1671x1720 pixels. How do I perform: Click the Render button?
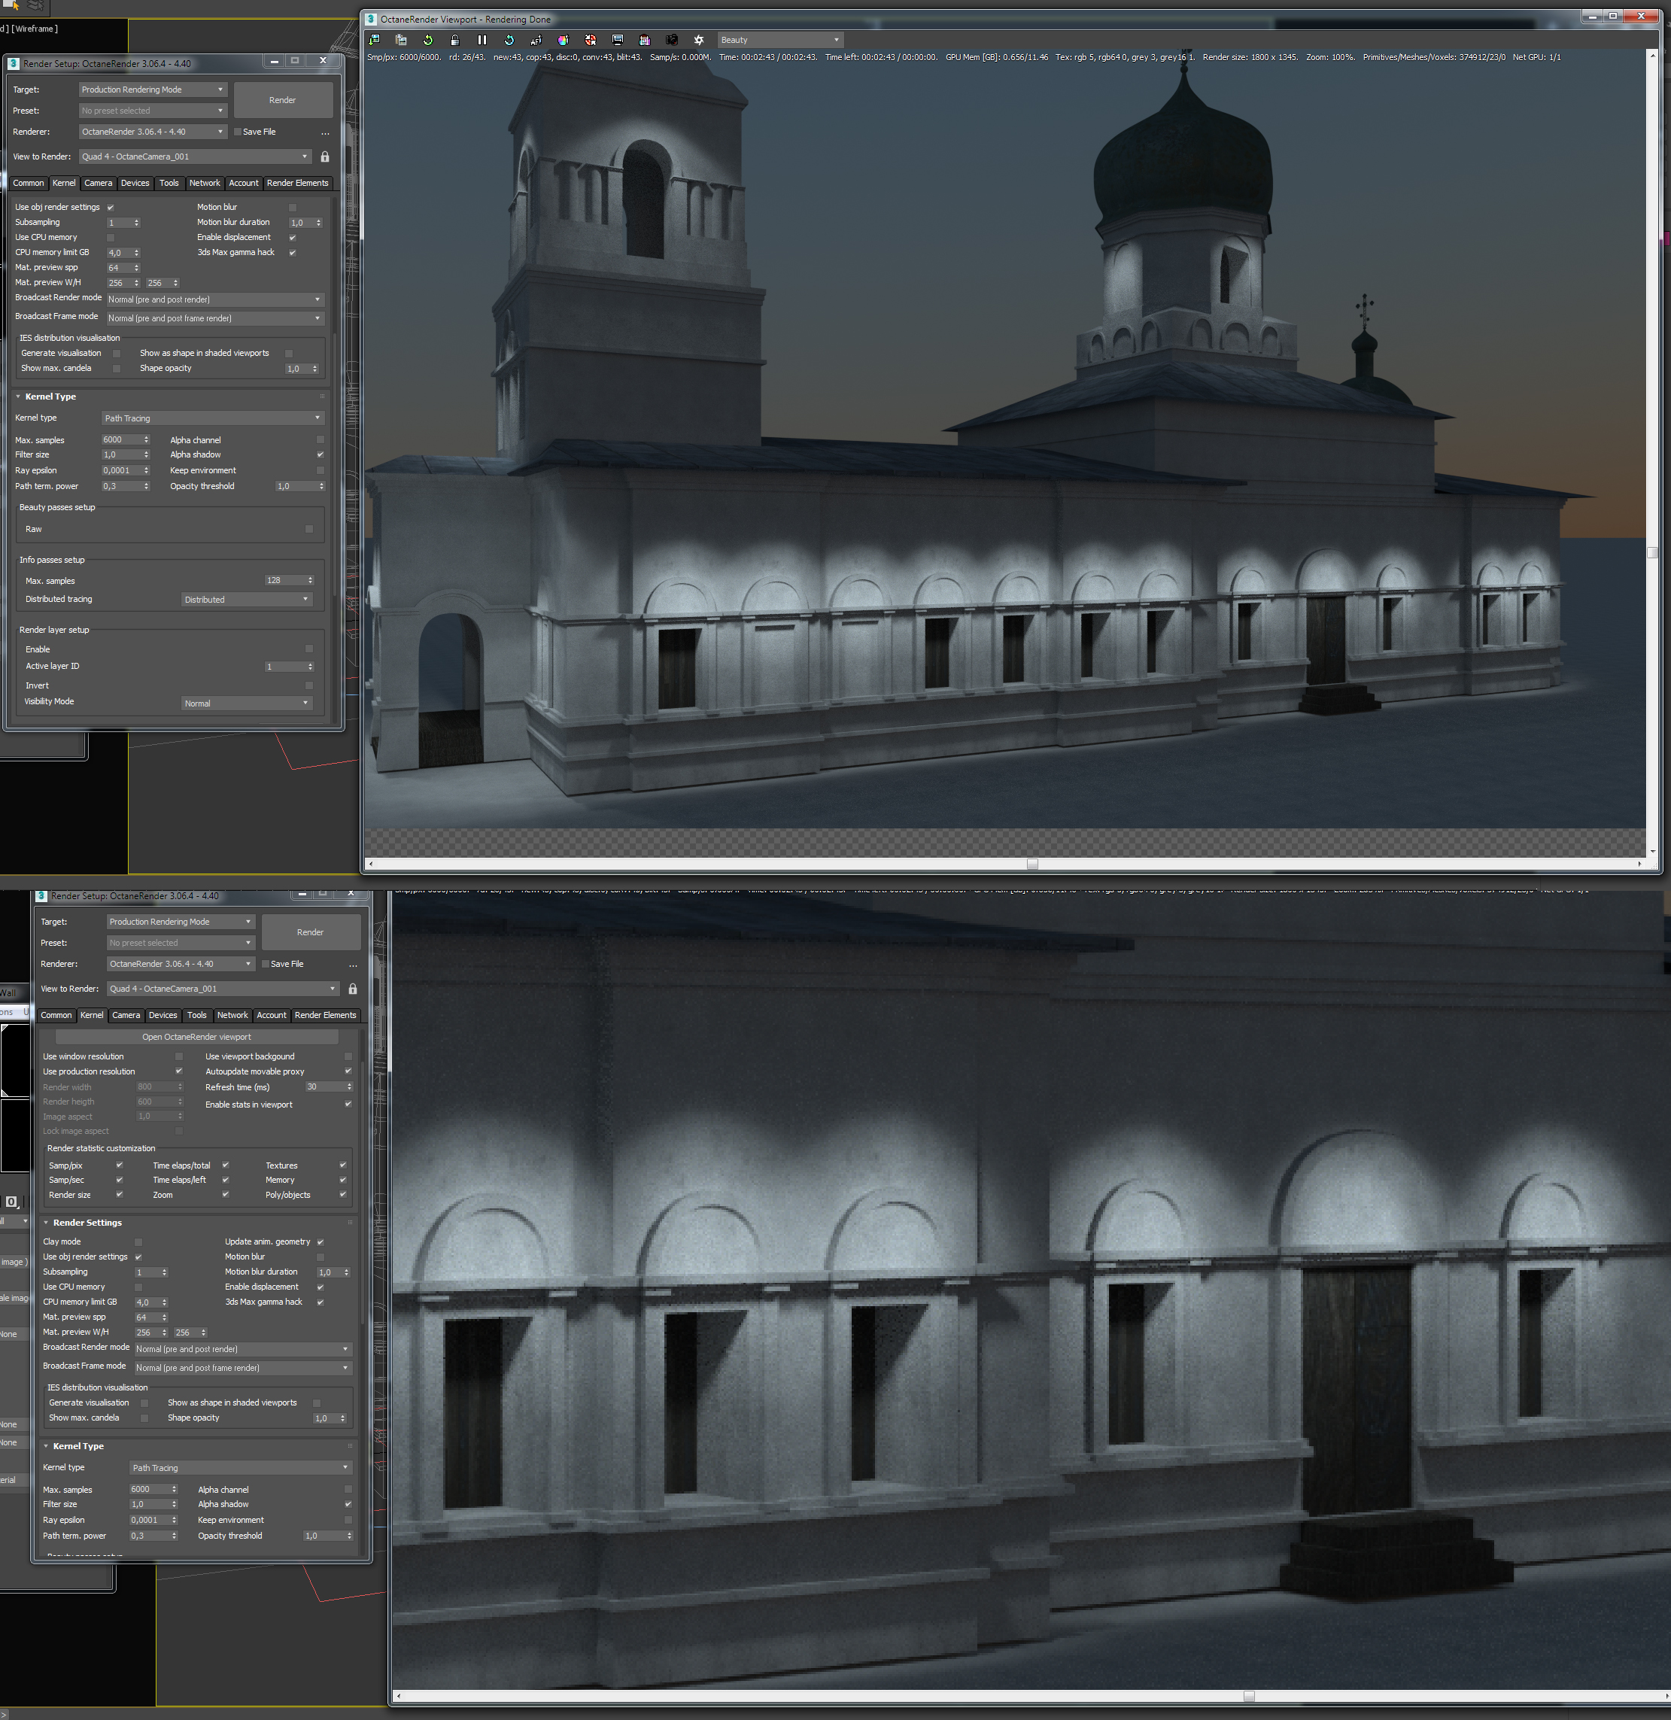[x=283, y=100]
